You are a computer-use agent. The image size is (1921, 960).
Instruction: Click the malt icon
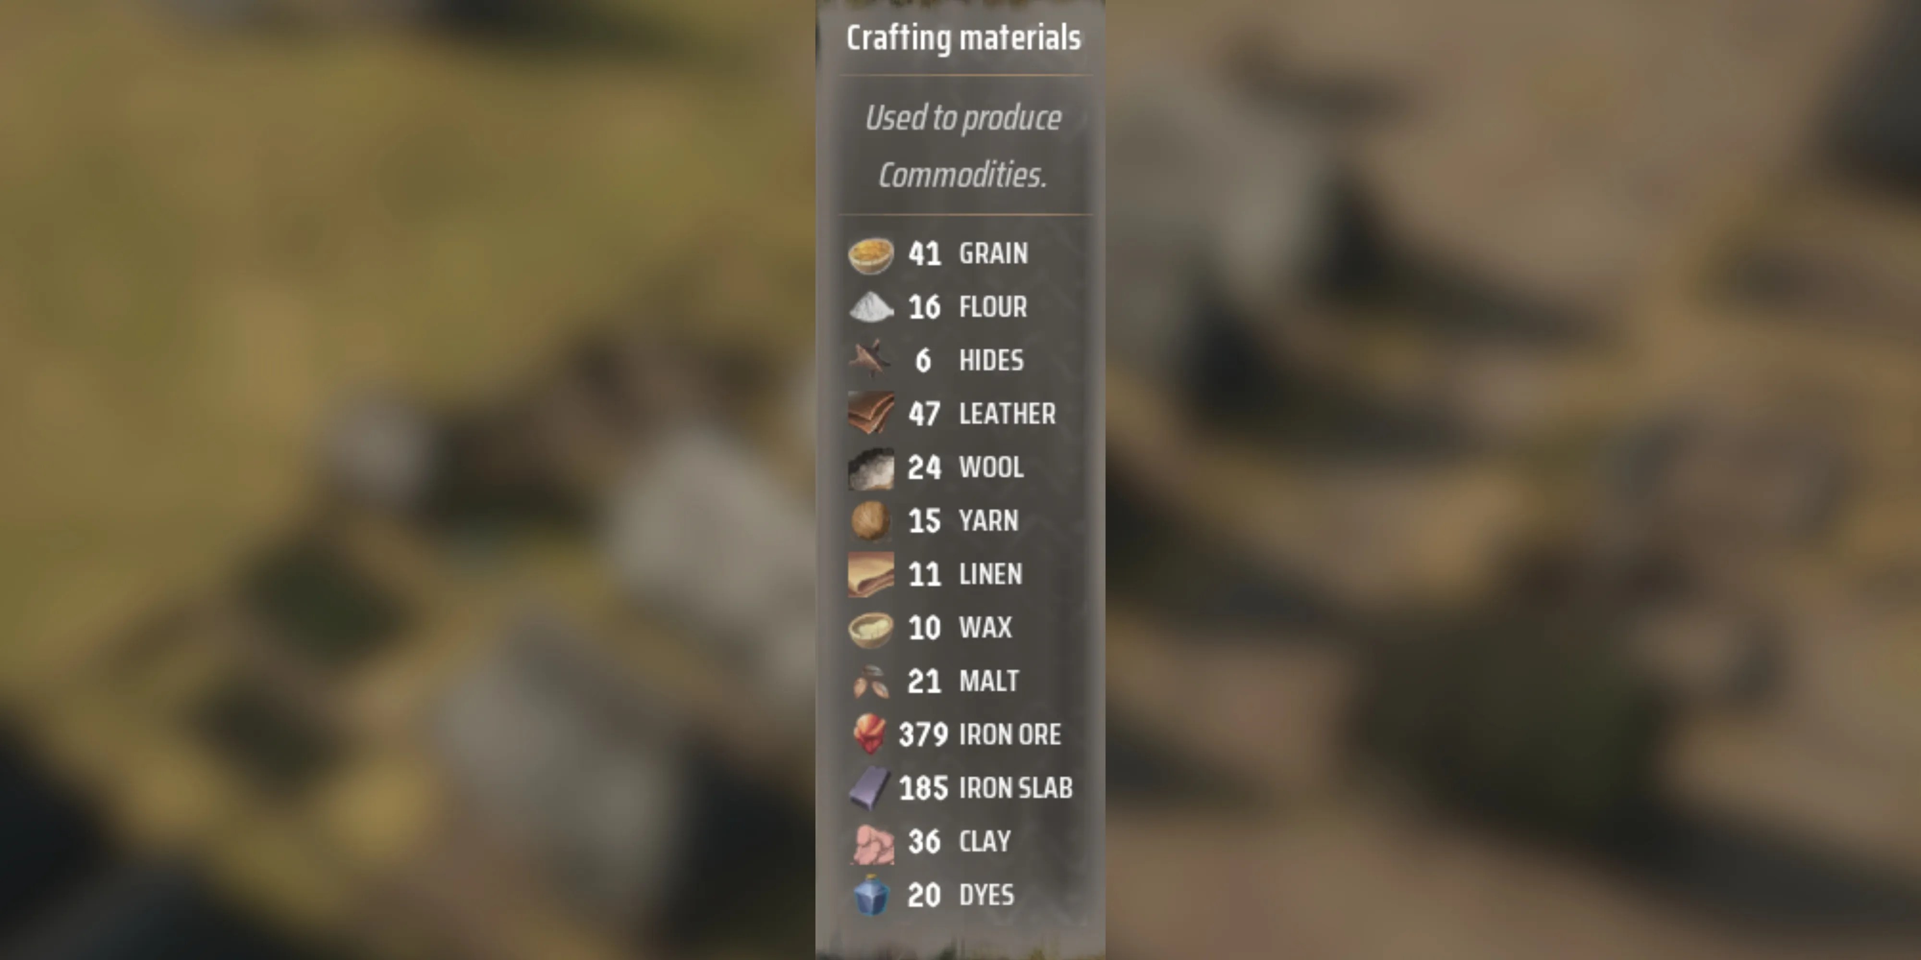click(x=870, y=681)
